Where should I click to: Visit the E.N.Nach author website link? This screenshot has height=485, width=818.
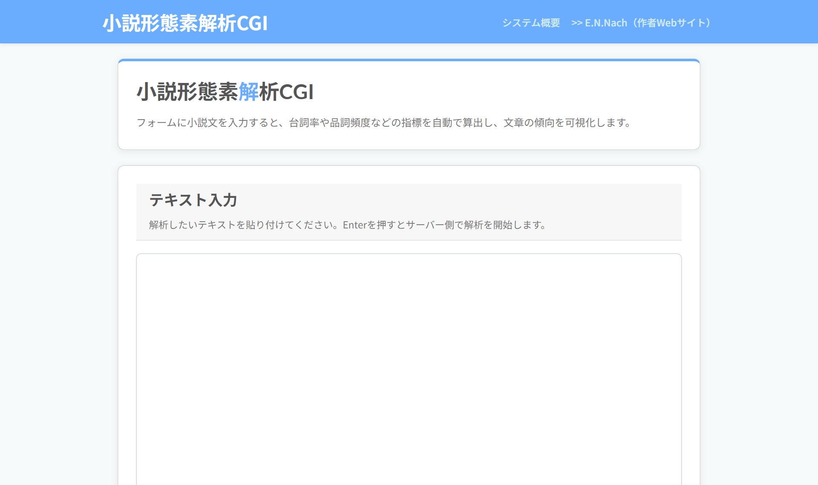(x=642, y=23)
